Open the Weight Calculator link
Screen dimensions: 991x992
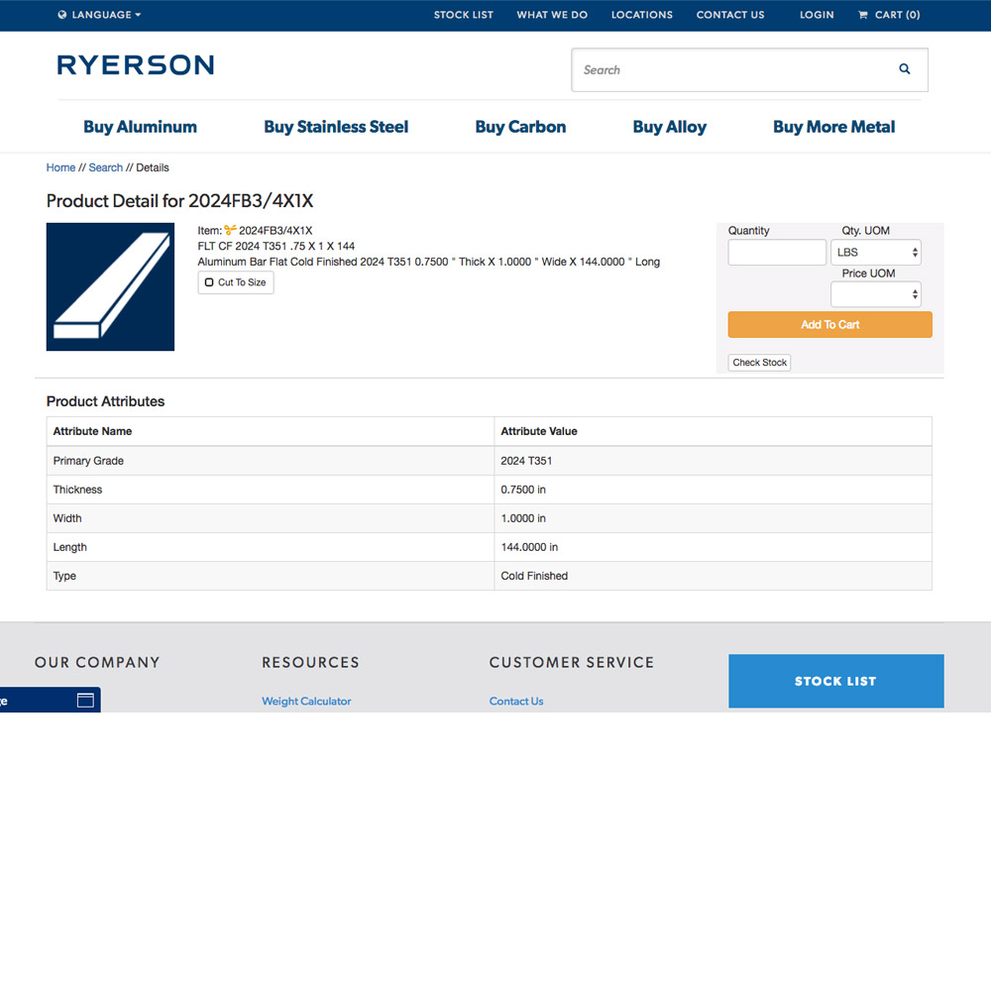pyautogui.click(x=306, y=701)
